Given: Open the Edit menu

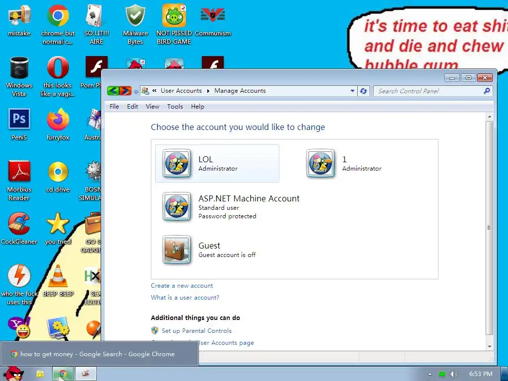Looking at the screenshot, I should click(x=132, y=107).
